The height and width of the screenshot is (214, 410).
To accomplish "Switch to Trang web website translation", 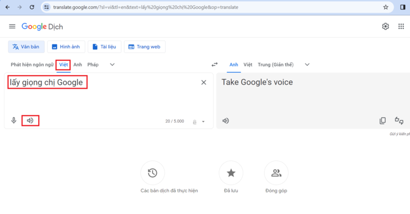I will coord(145,47).
